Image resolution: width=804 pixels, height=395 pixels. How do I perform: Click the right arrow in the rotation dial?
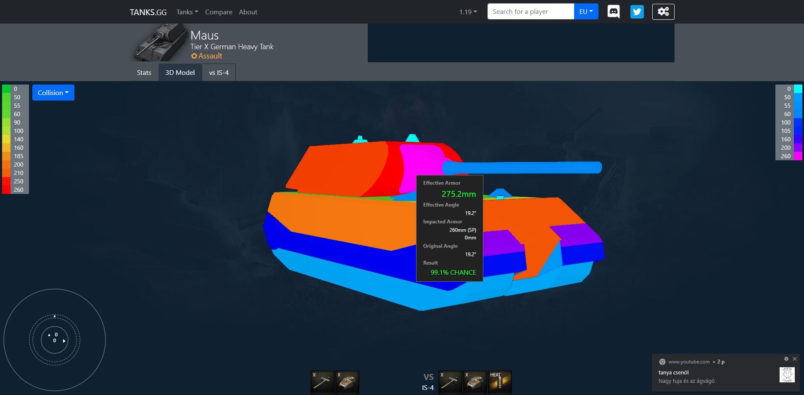(x=64, y=341)
